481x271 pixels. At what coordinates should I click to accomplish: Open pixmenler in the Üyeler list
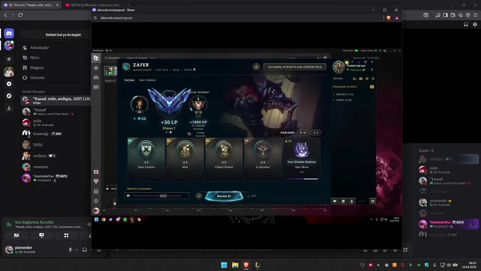click(448, 202)
